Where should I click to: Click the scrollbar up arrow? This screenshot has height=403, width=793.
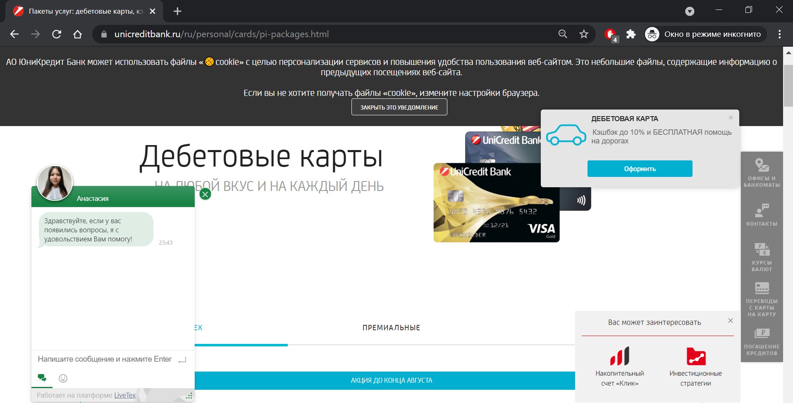point(788,52)
